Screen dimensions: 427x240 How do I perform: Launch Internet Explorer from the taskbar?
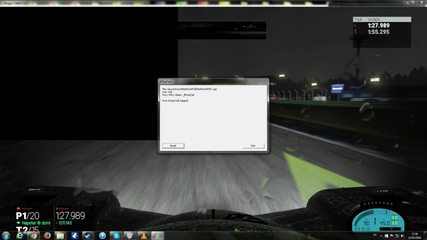[x=20, y=236]
